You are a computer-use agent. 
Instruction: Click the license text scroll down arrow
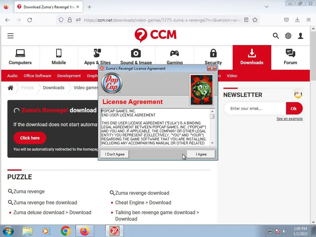212,143
